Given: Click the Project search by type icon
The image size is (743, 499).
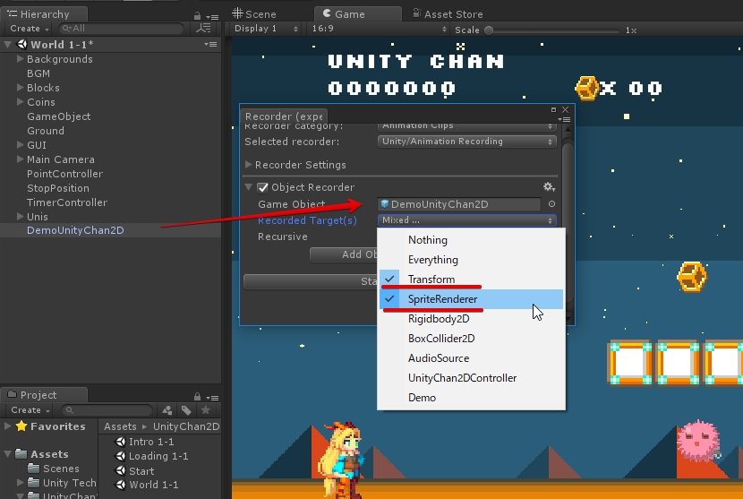Looking at the screenshot, I should click(x=167, y=410).
